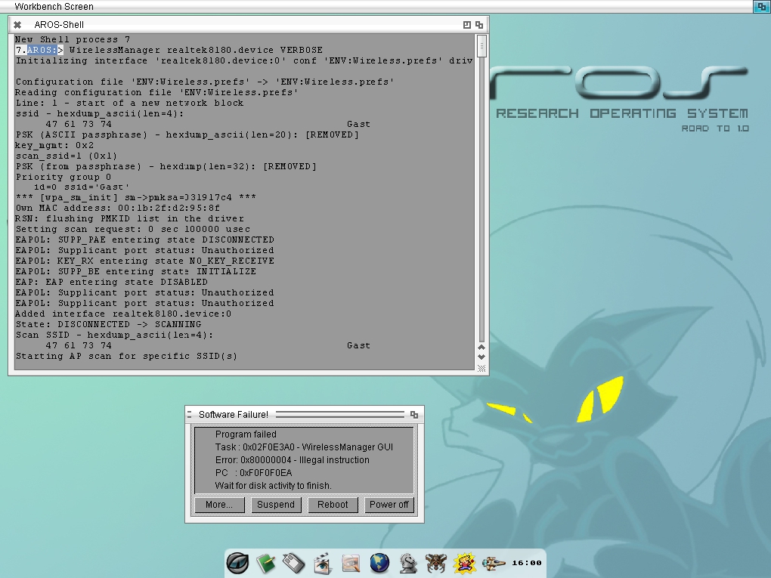771x578 pixels.
Task: Open the magnifier picture viewer icon
Action: [x=351, y=563]
